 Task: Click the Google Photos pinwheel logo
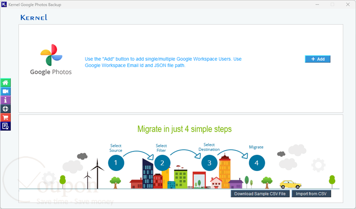pos(51,55)
